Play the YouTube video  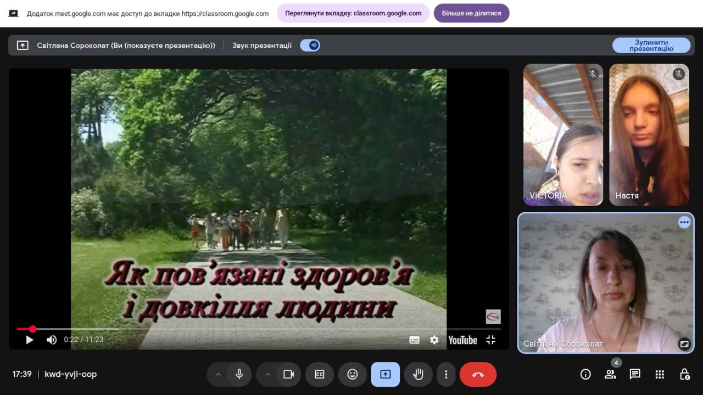click(x=30, y=340)
